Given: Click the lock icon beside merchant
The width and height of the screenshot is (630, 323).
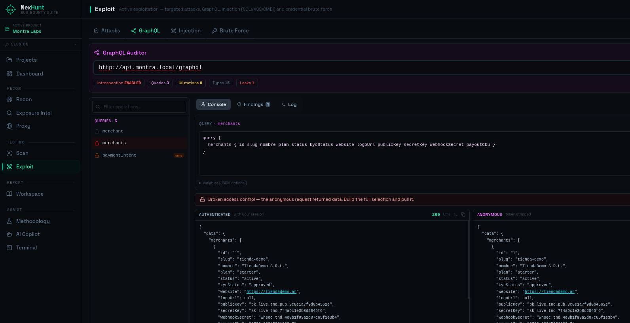Looking at the screenshot, I should (x=97, y=131).
